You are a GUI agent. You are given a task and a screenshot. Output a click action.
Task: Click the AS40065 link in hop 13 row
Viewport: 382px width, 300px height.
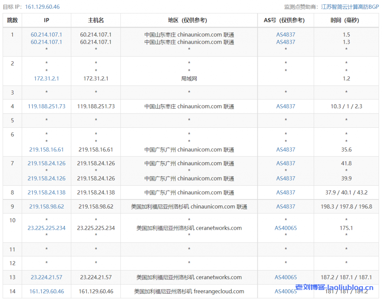[x=286, y=277]
